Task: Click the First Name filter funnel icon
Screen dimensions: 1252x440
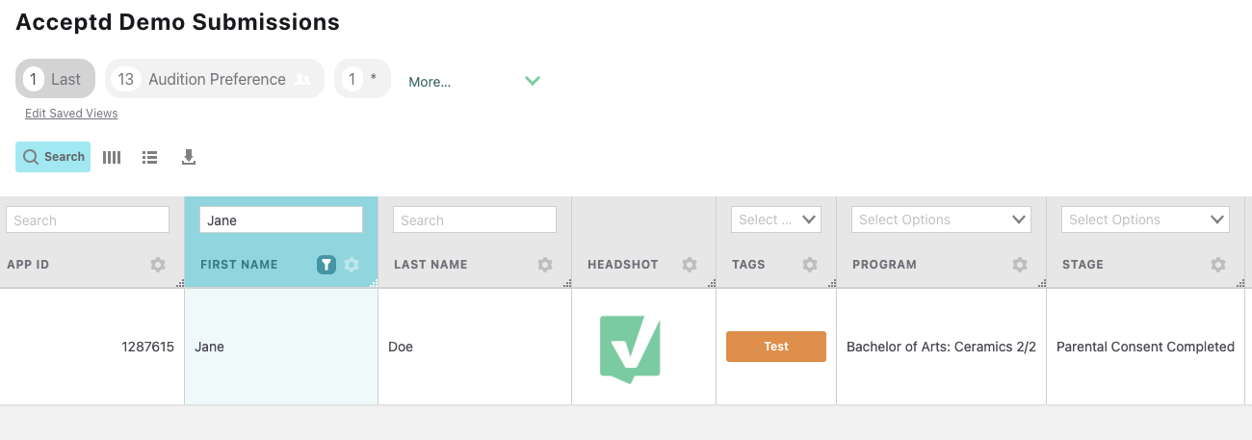Action: [326, 265]
